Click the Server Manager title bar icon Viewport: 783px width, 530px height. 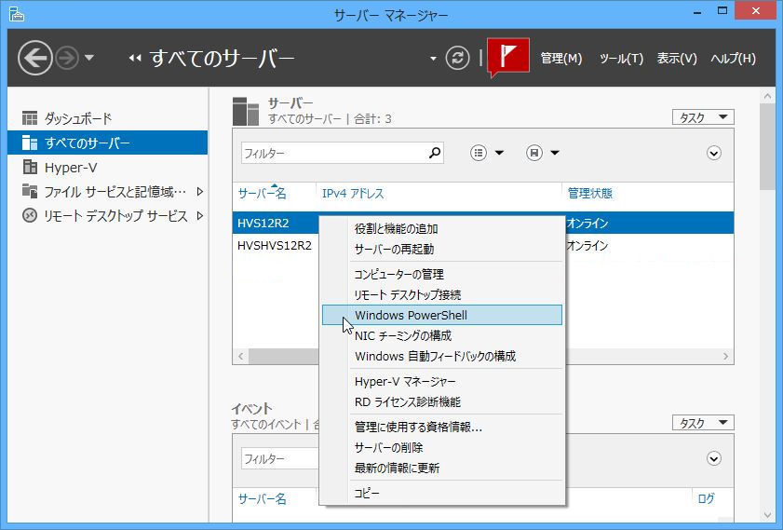pyautogui.click(x=17, y=13)
